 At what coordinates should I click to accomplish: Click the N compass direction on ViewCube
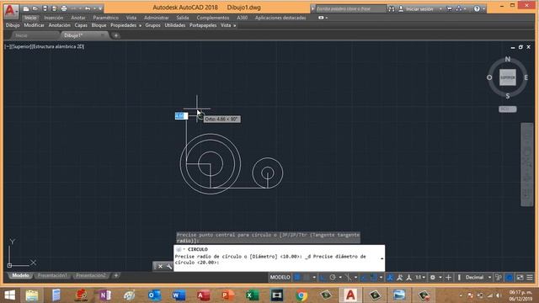click(508, 59)
